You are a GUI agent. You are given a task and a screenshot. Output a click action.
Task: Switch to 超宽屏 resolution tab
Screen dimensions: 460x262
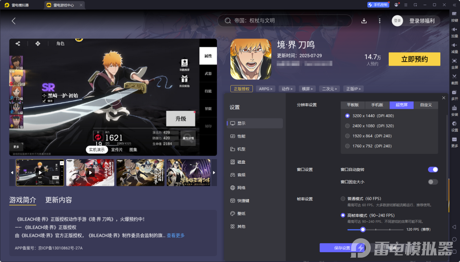point(402,105)
